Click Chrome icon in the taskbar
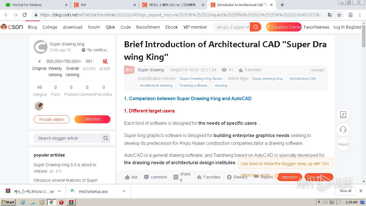The image size is (366, 206). coord(51,202)
